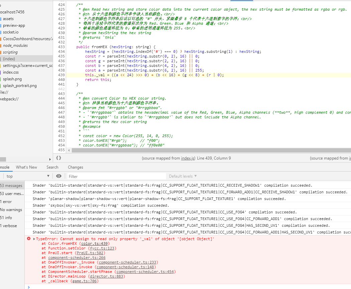Image resolution: width=351 pixels, height=289 pixels.
Task: Open director.ts:883 link
Action: pyautogui.click(x=107, y=276)
